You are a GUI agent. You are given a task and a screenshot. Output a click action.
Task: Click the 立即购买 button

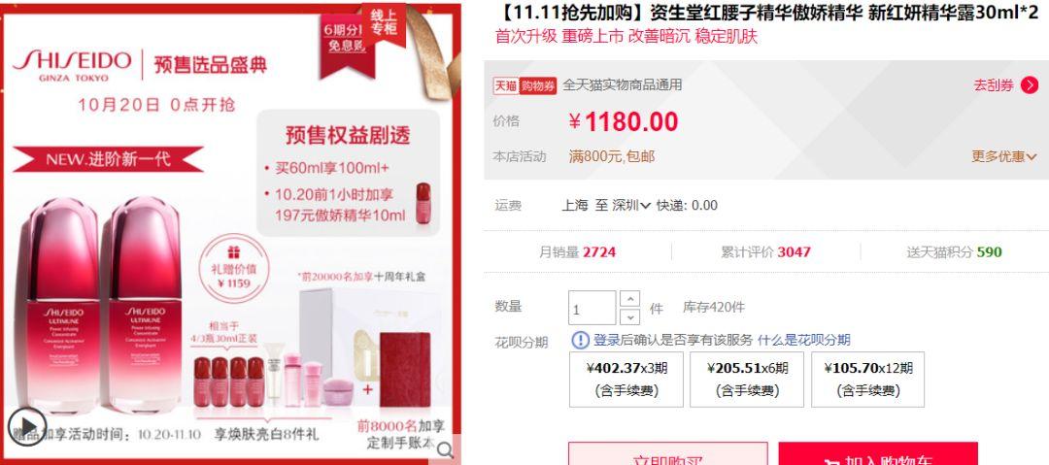(667, 453)
